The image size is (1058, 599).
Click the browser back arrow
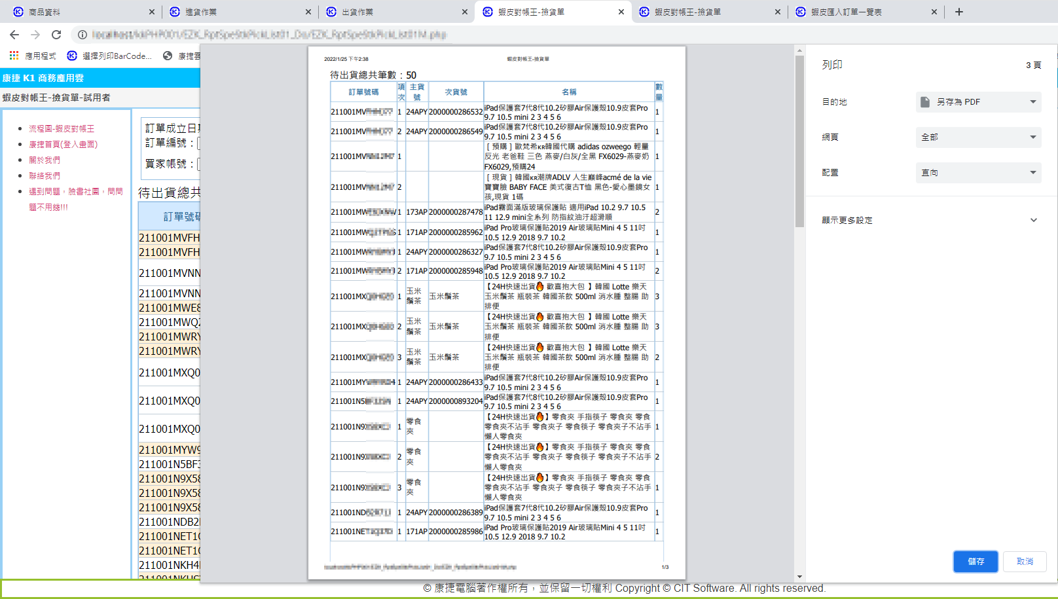tap(14, 35)
